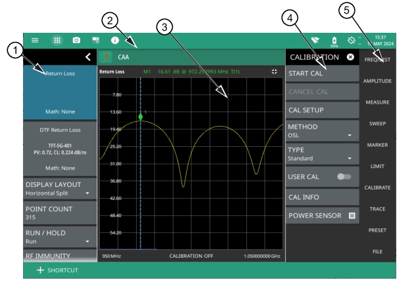Close the Calibration panel
Image resolution: width=416 pixels, height=284 pixels.
coord(350,57)
